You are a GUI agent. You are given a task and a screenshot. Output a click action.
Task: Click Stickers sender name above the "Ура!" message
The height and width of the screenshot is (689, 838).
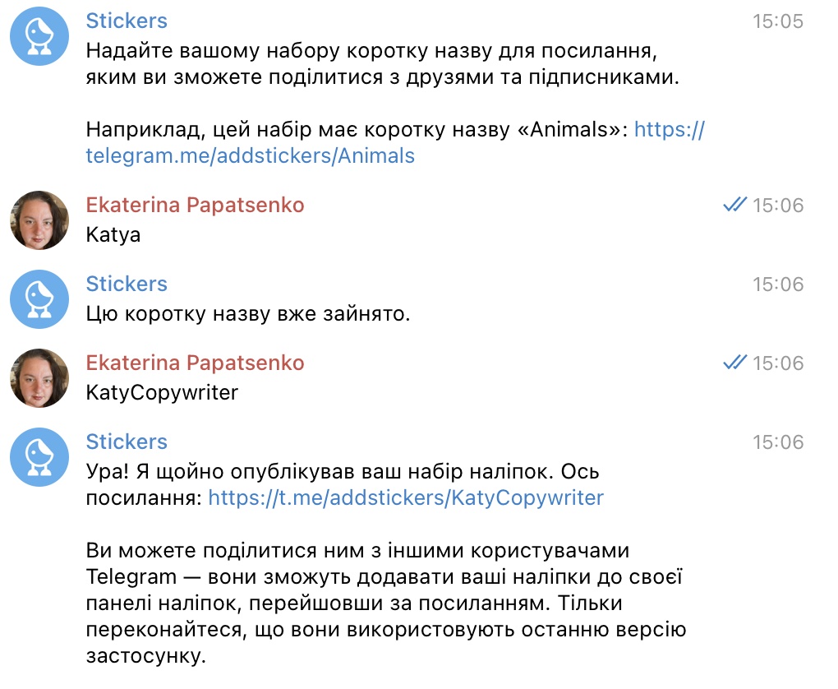(x=127, y=442)
